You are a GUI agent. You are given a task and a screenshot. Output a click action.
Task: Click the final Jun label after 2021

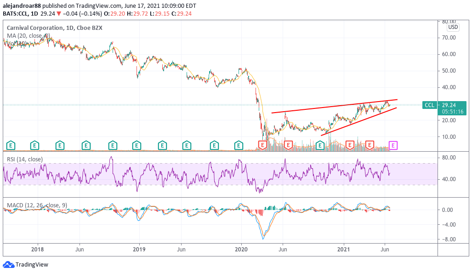[x=385, y=250]
